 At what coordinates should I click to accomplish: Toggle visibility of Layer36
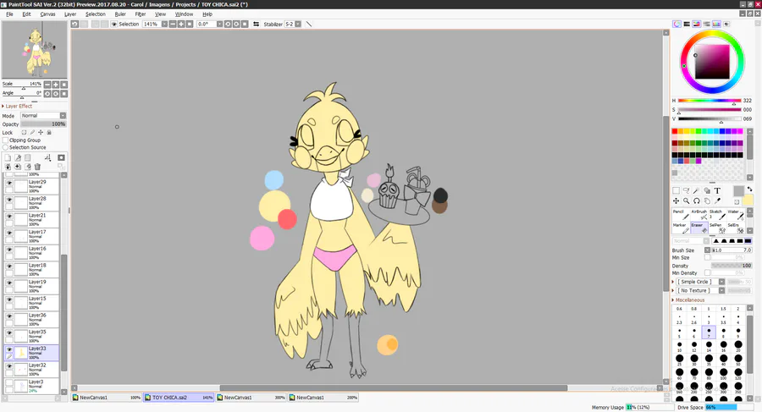pos(9,316)
